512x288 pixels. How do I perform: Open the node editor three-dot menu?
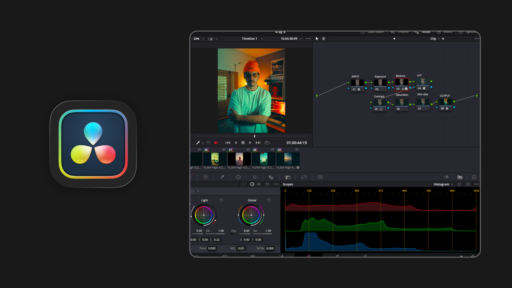click(x=477, y=39)
